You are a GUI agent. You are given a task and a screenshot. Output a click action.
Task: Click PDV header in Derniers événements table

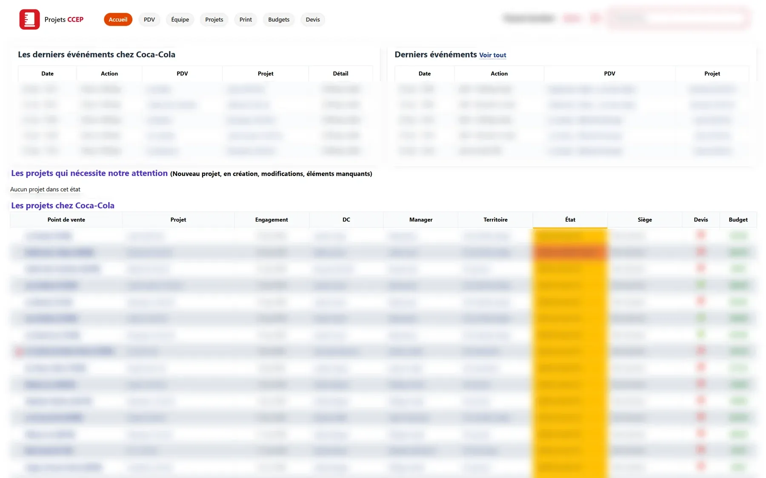[x=609, y=74]
